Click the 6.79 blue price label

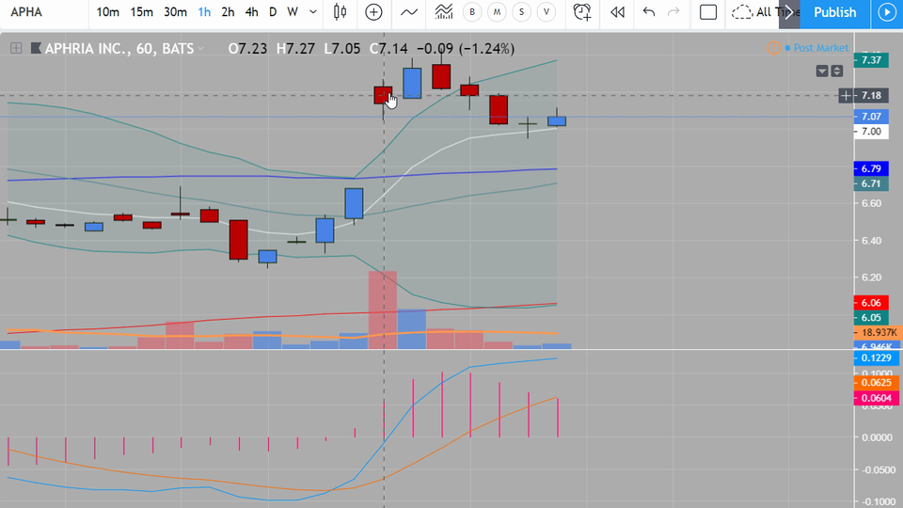click(871, 168)
